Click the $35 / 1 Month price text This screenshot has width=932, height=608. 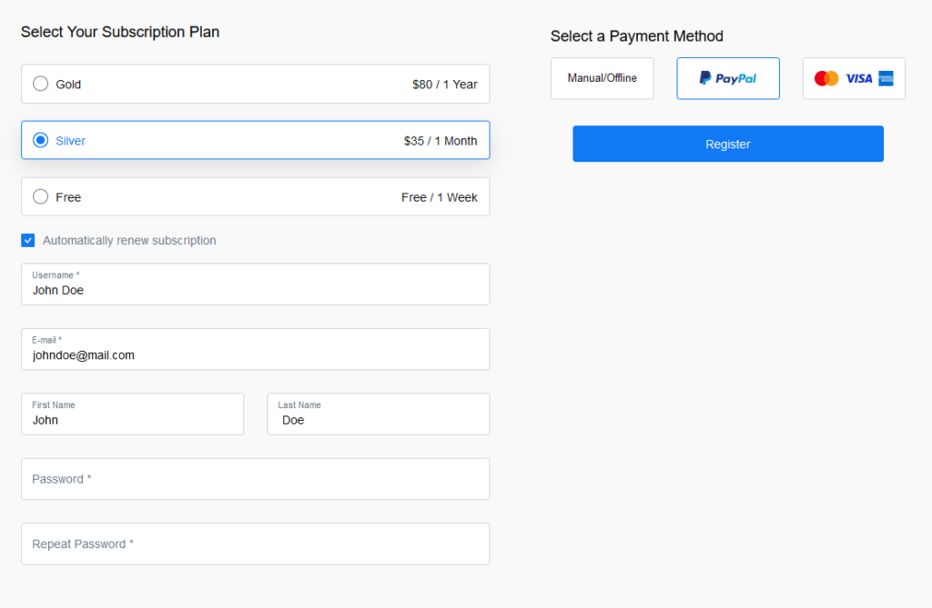[441, 141]
